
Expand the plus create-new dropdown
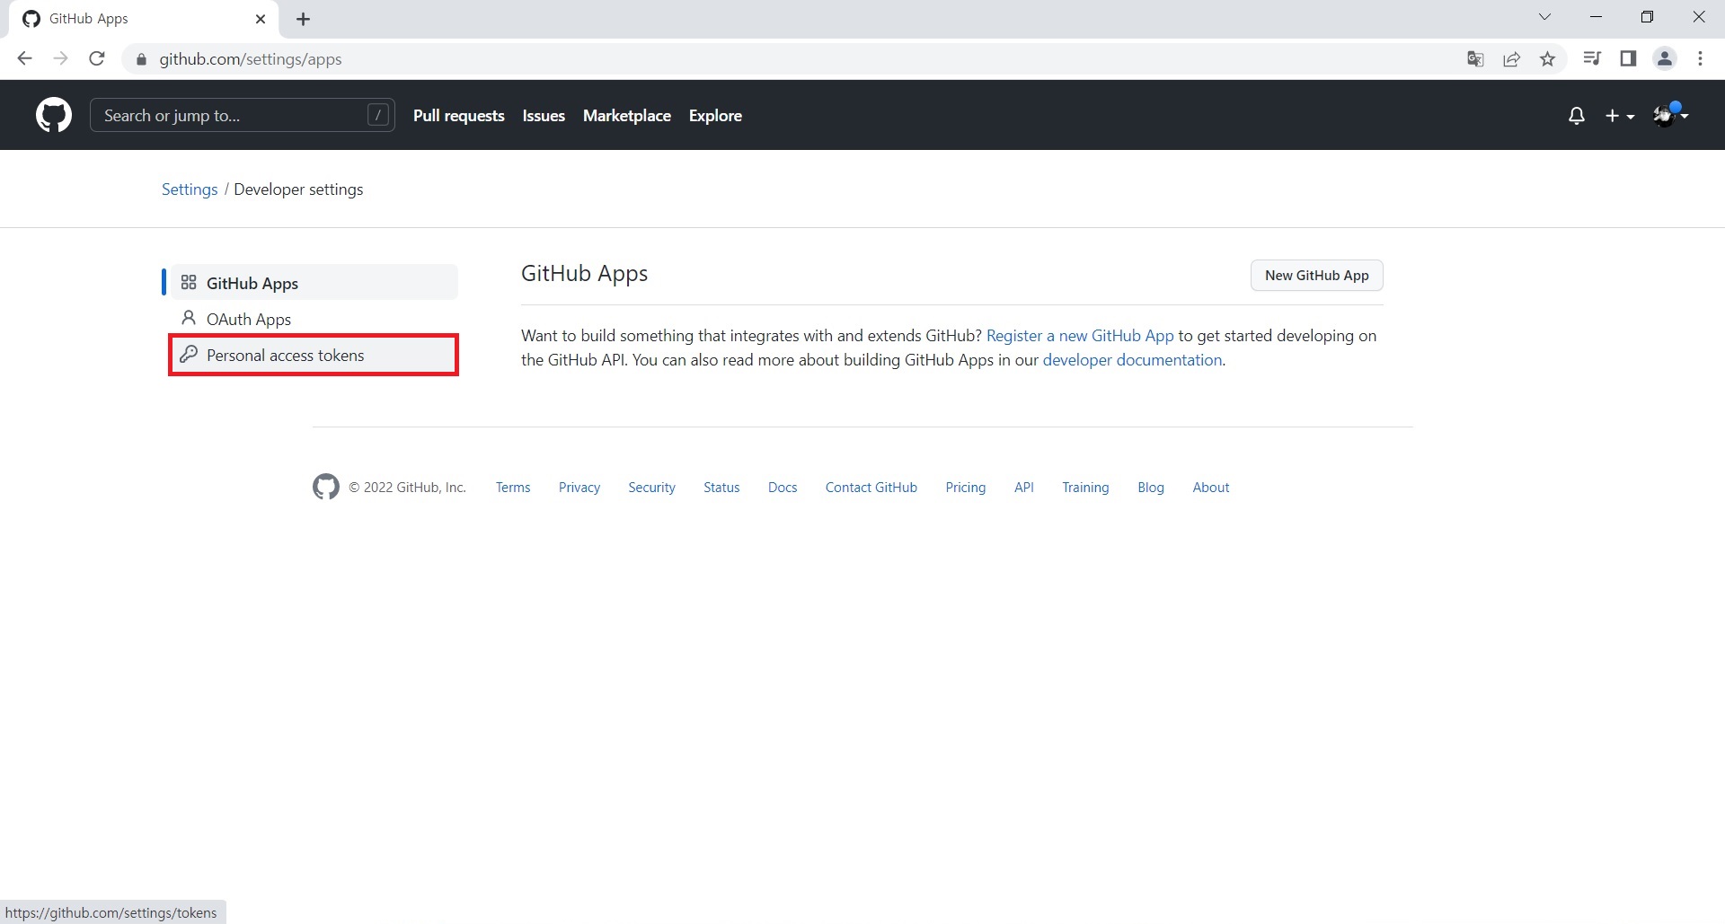point(1620,116)
